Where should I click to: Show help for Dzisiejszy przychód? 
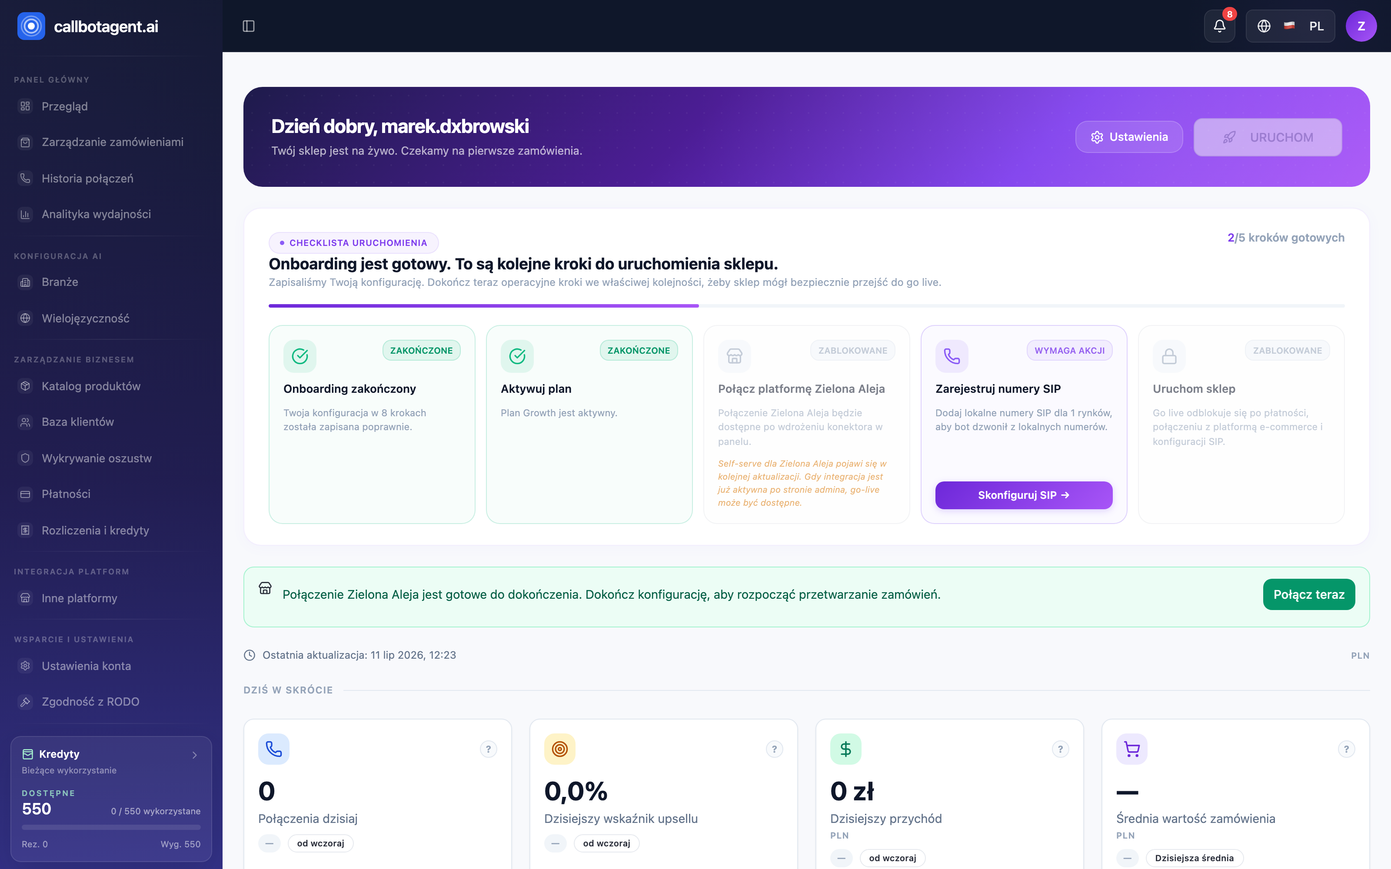1061,749
